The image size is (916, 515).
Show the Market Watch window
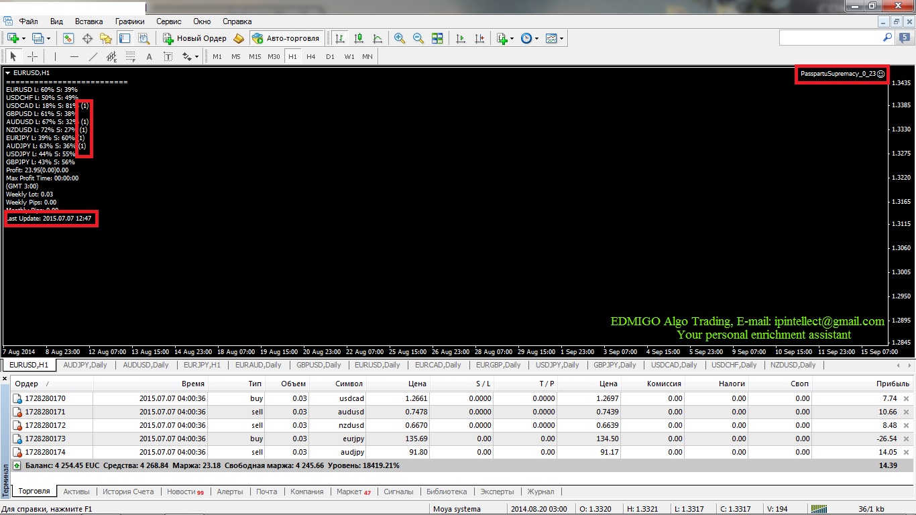click(68, 38)
